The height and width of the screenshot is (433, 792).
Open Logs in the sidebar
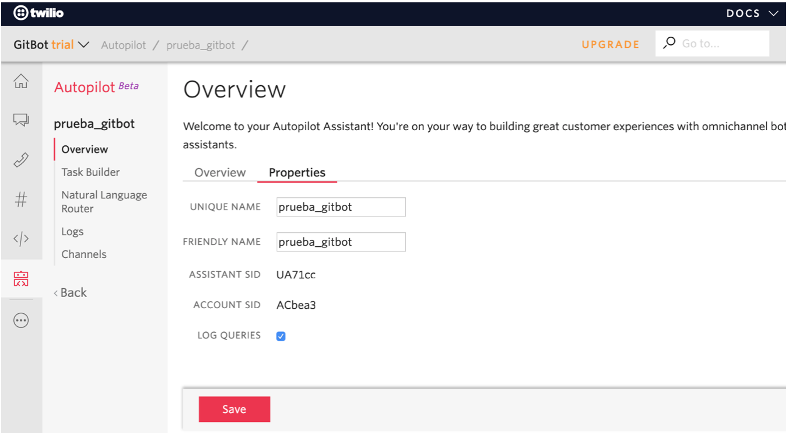72,232
